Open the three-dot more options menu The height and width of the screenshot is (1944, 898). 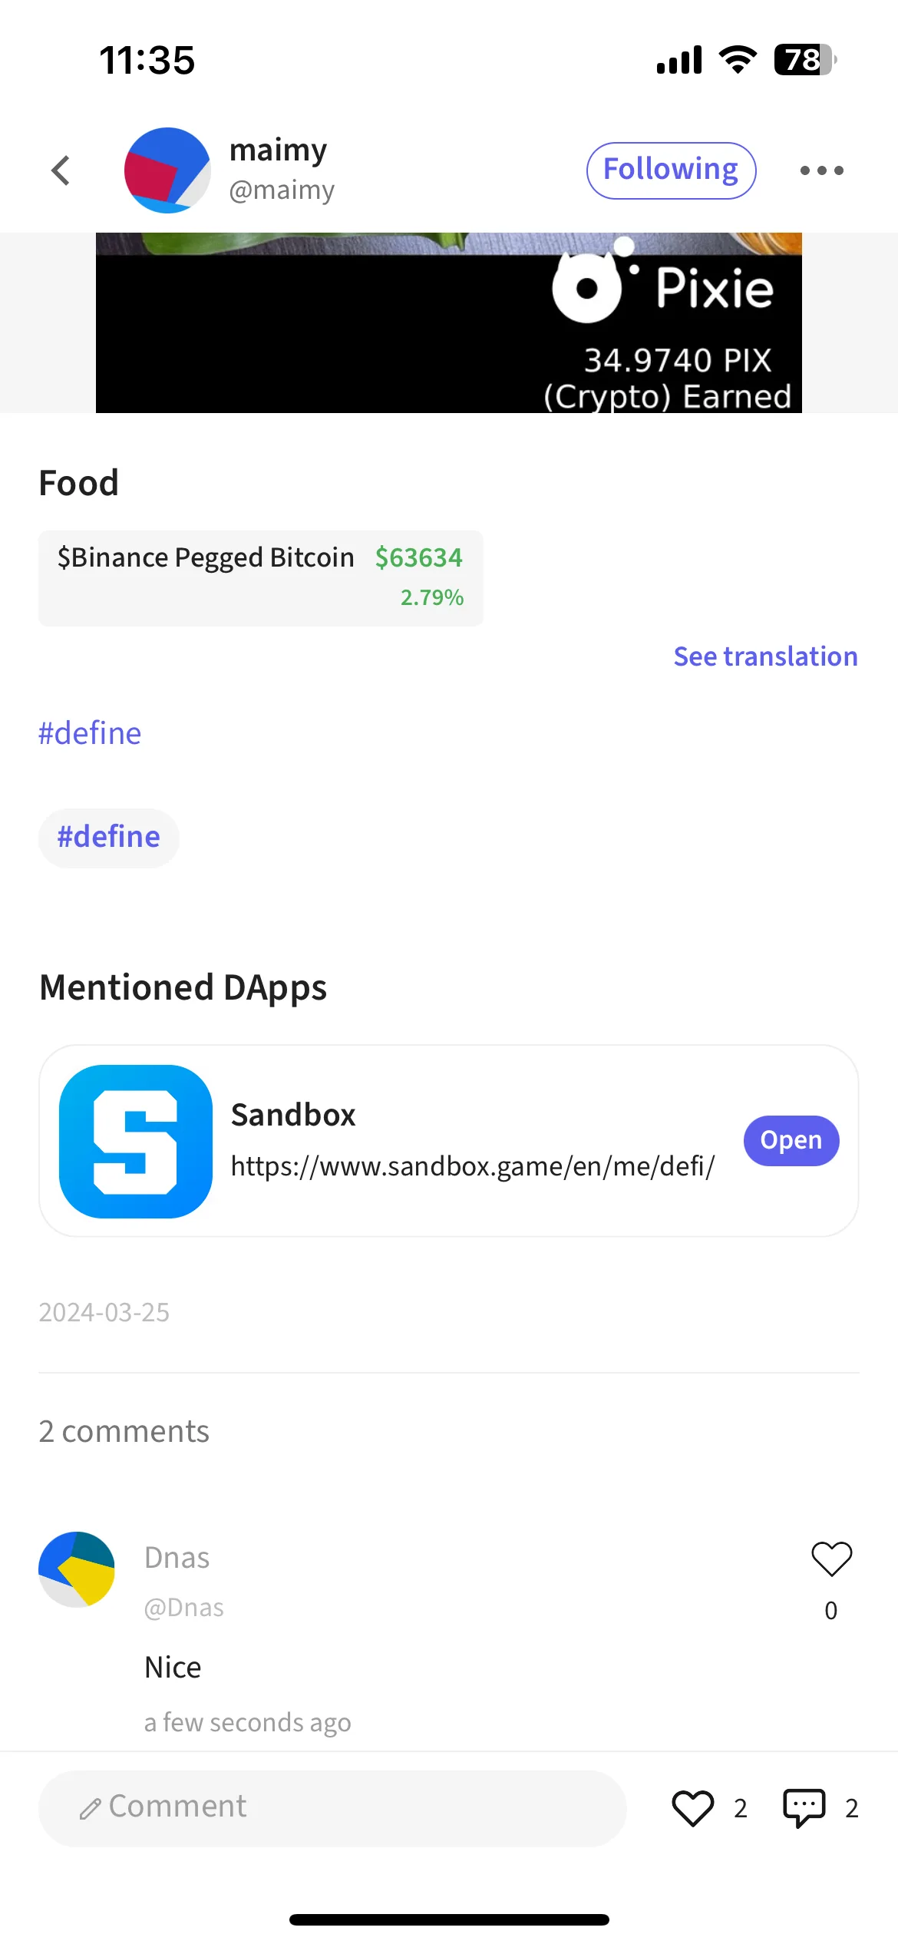point(821,170)
